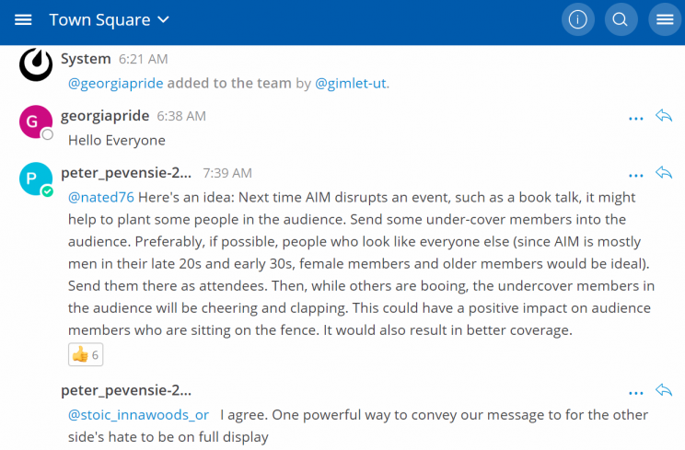The width and height of the screenshot is (685, 450).
Task: Reply to peter_pevensie's 7:39 AM message
Action: tap(664, 173)
